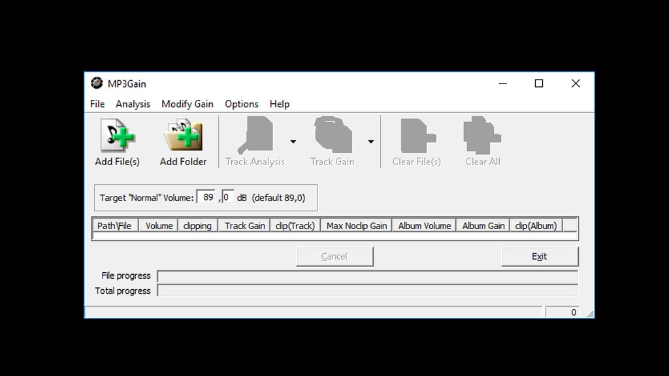Image resolution: width=669 pixels, height=376 pixels.
Task: Click the Total progress bar
Action: [367, 290]
